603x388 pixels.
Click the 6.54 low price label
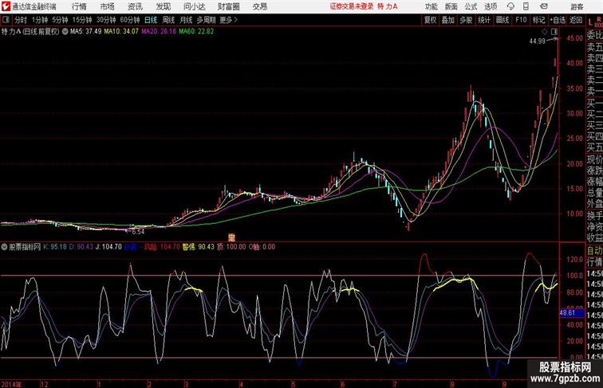coord(138,232)
